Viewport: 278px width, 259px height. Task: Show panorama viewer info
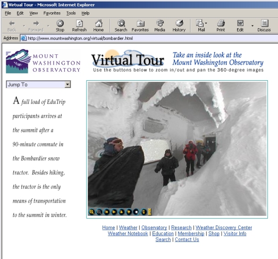click(144, 212)
